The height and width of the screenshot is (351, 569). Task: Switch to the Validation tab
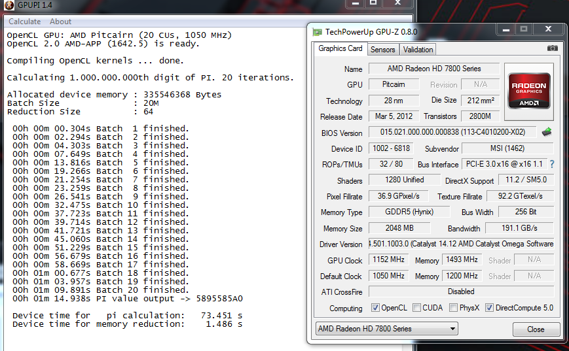[x=418, y=49]
